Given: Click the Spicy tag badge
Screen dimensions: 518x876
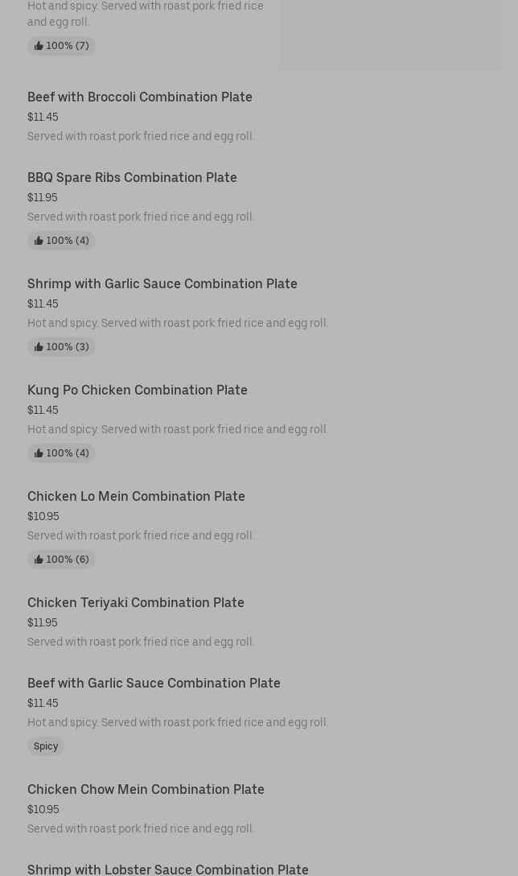Looking at the screenshot, I should pos(46,746).
